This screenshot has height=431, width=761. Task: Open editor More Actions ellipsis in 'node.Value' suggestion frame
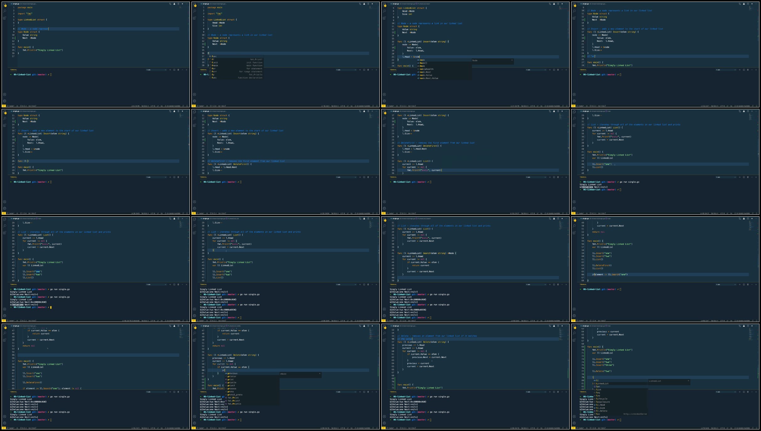pyautogui.click(x=566, y=4)
